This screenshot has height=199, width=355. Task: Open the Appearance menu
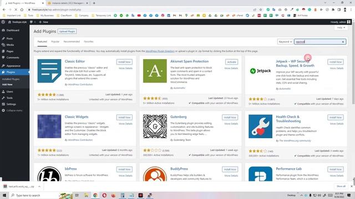pos(13,66)
